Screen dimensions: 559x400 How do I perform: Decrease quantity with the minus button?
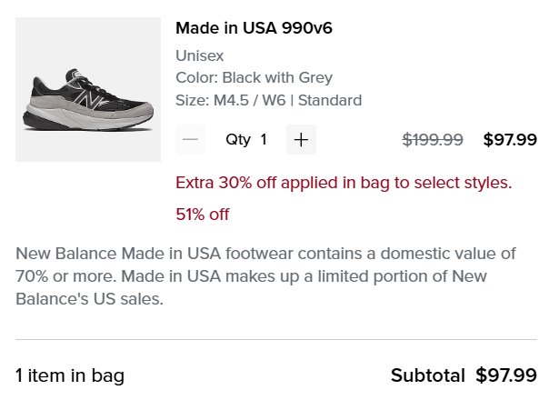coord(190,139)
